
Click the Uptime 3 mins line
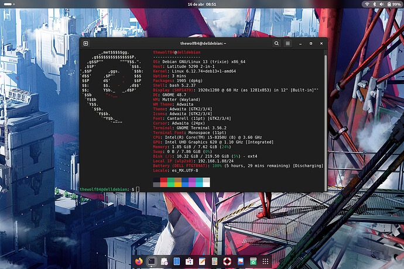[x=170, y=76]
